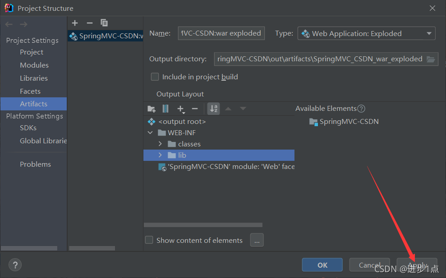Click the Create Directory icon in Output Layout
Image resolution: width=446 pixels, height=278 pixels.
point(152,109)
